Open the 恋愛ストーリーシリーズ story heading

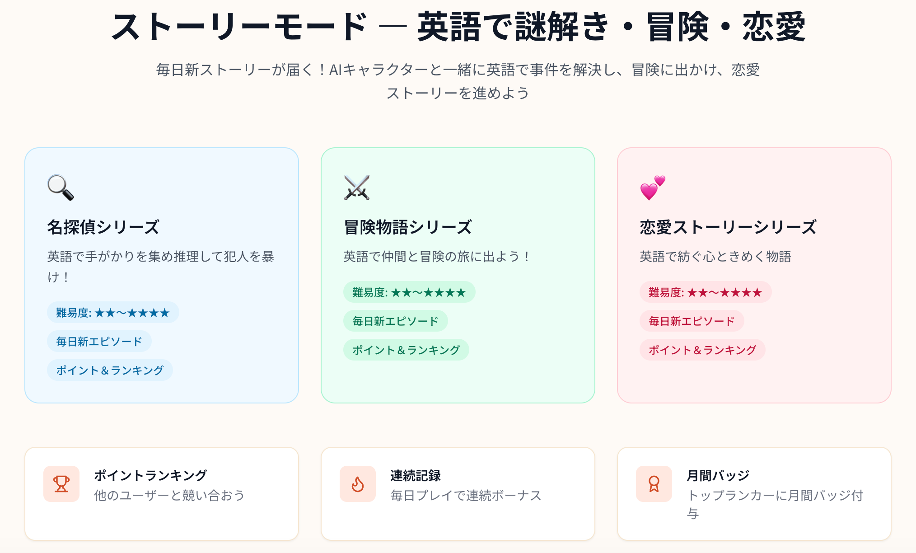click(728, 227)
